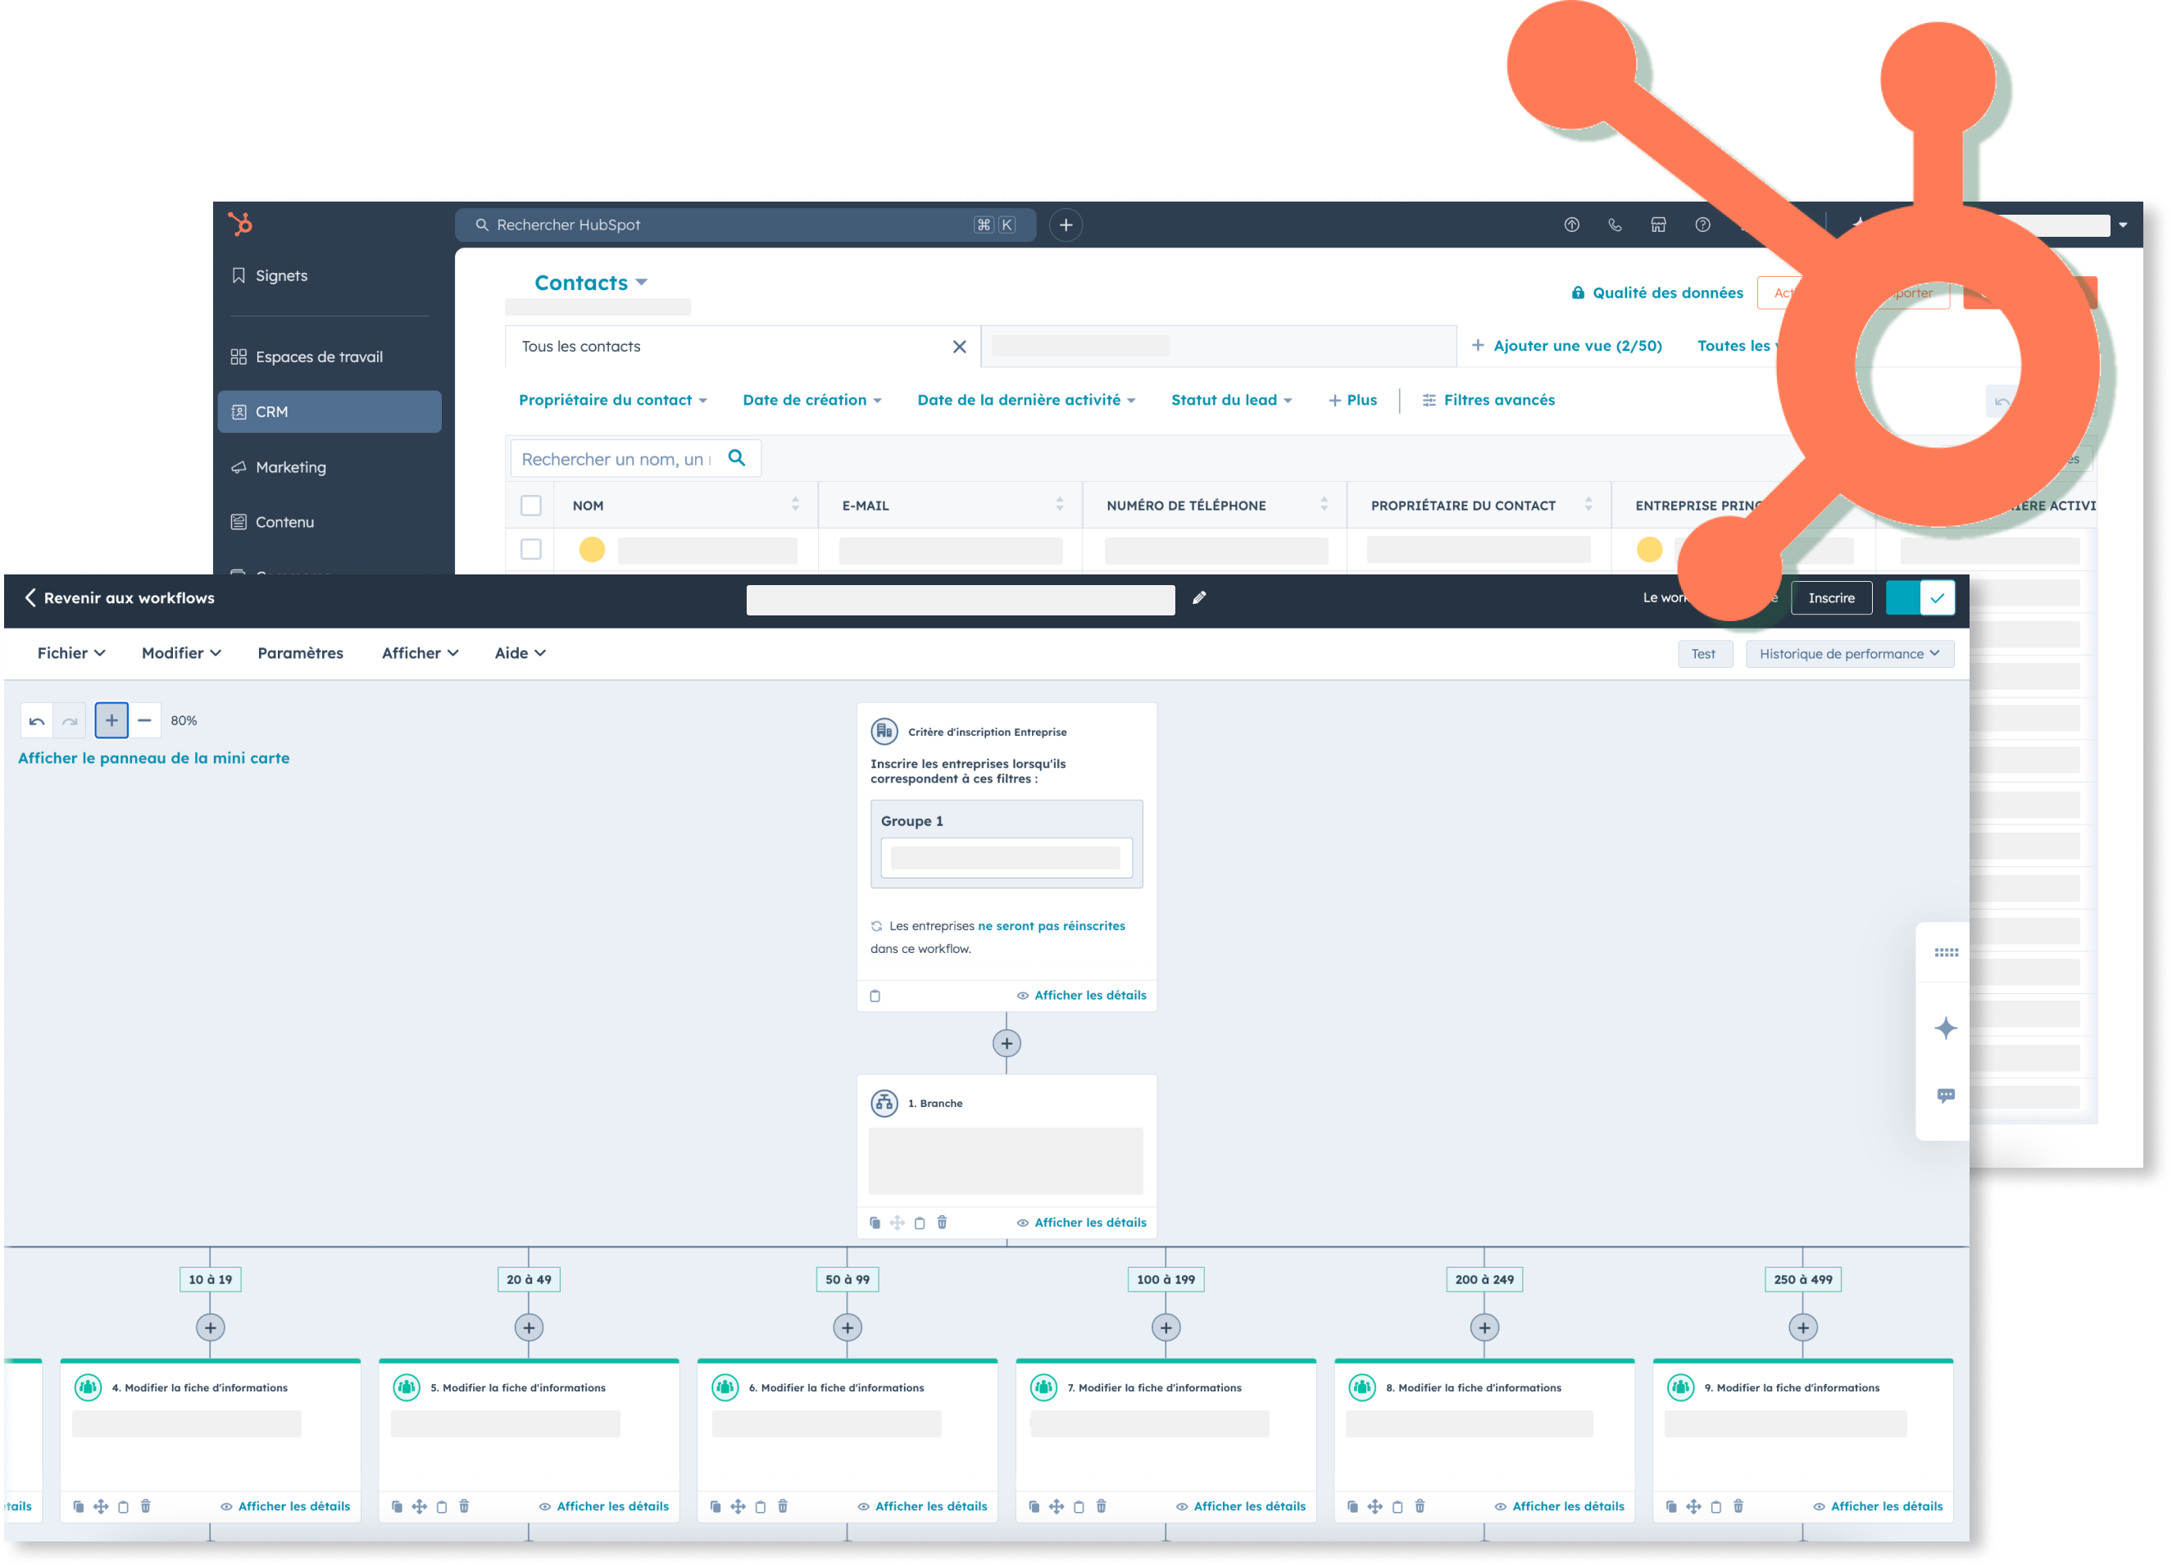The width and height of the screenshot is (2172, 1566).
Task: Click Afficher le panneau de la mini carte
Action: (x=153, y=758)
